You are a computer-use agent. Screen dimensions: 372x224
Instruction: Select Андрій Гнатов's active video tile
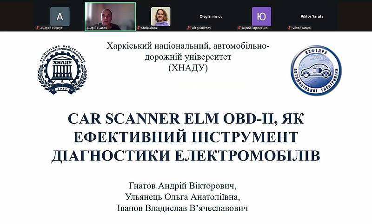coord(110,15)
